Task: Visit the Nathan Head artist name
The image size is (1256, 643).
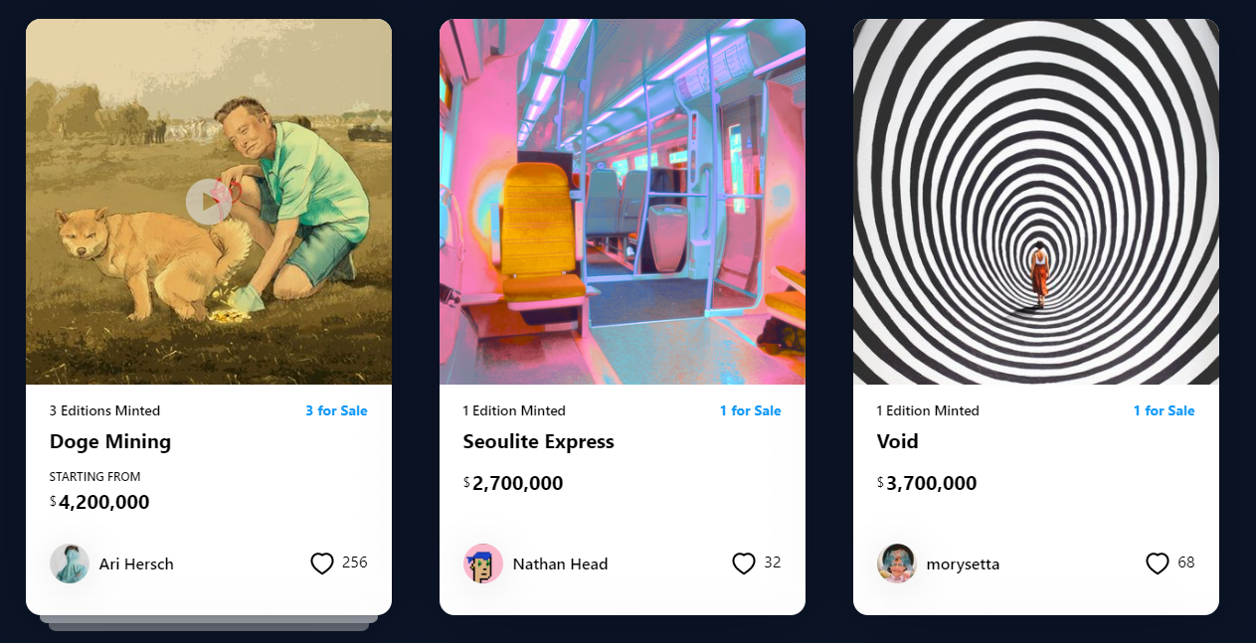Action: click(560, 563)
